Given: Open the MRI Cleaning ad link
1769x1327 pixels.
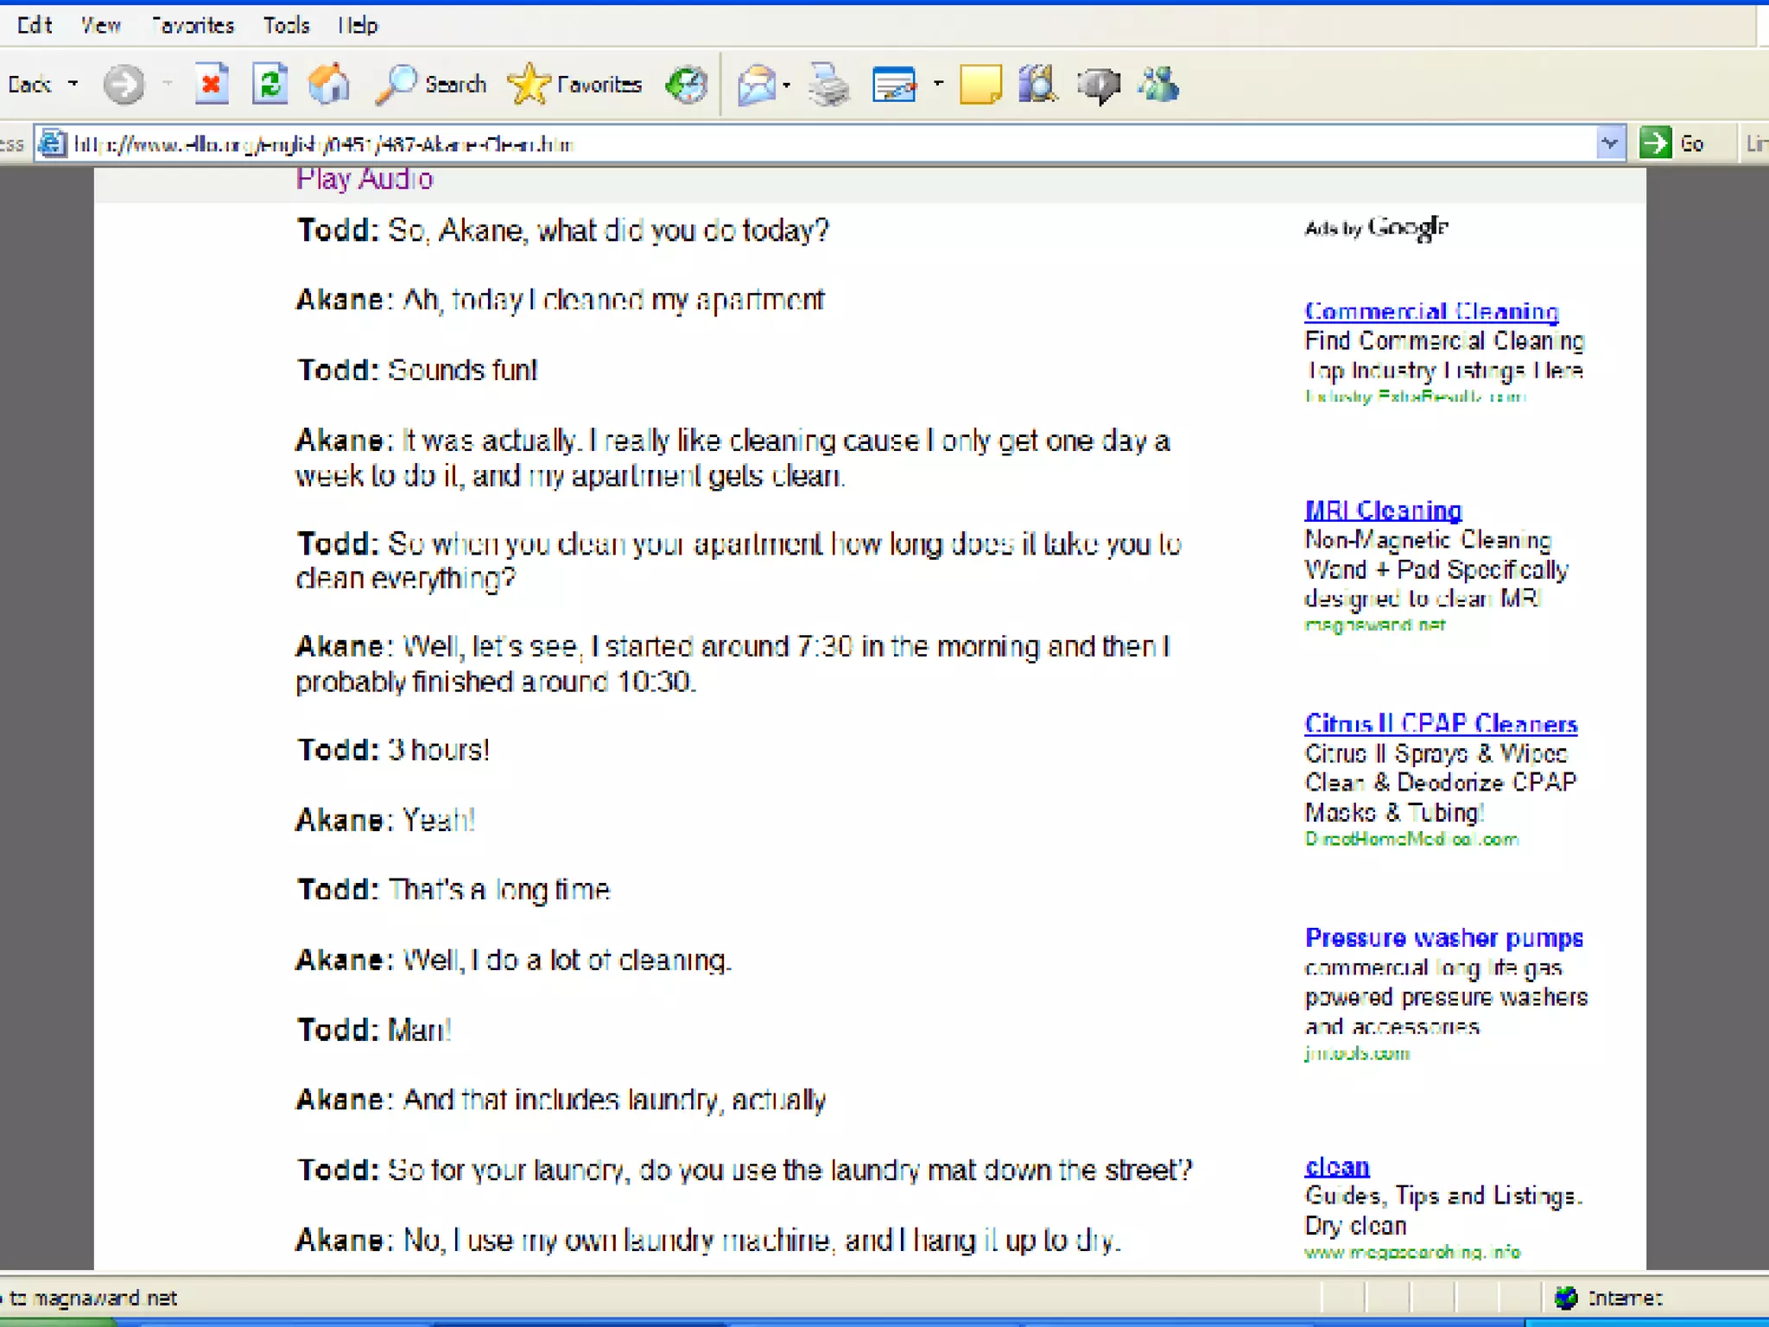Looking at the screenshot, I should [x=1383, y=510].
